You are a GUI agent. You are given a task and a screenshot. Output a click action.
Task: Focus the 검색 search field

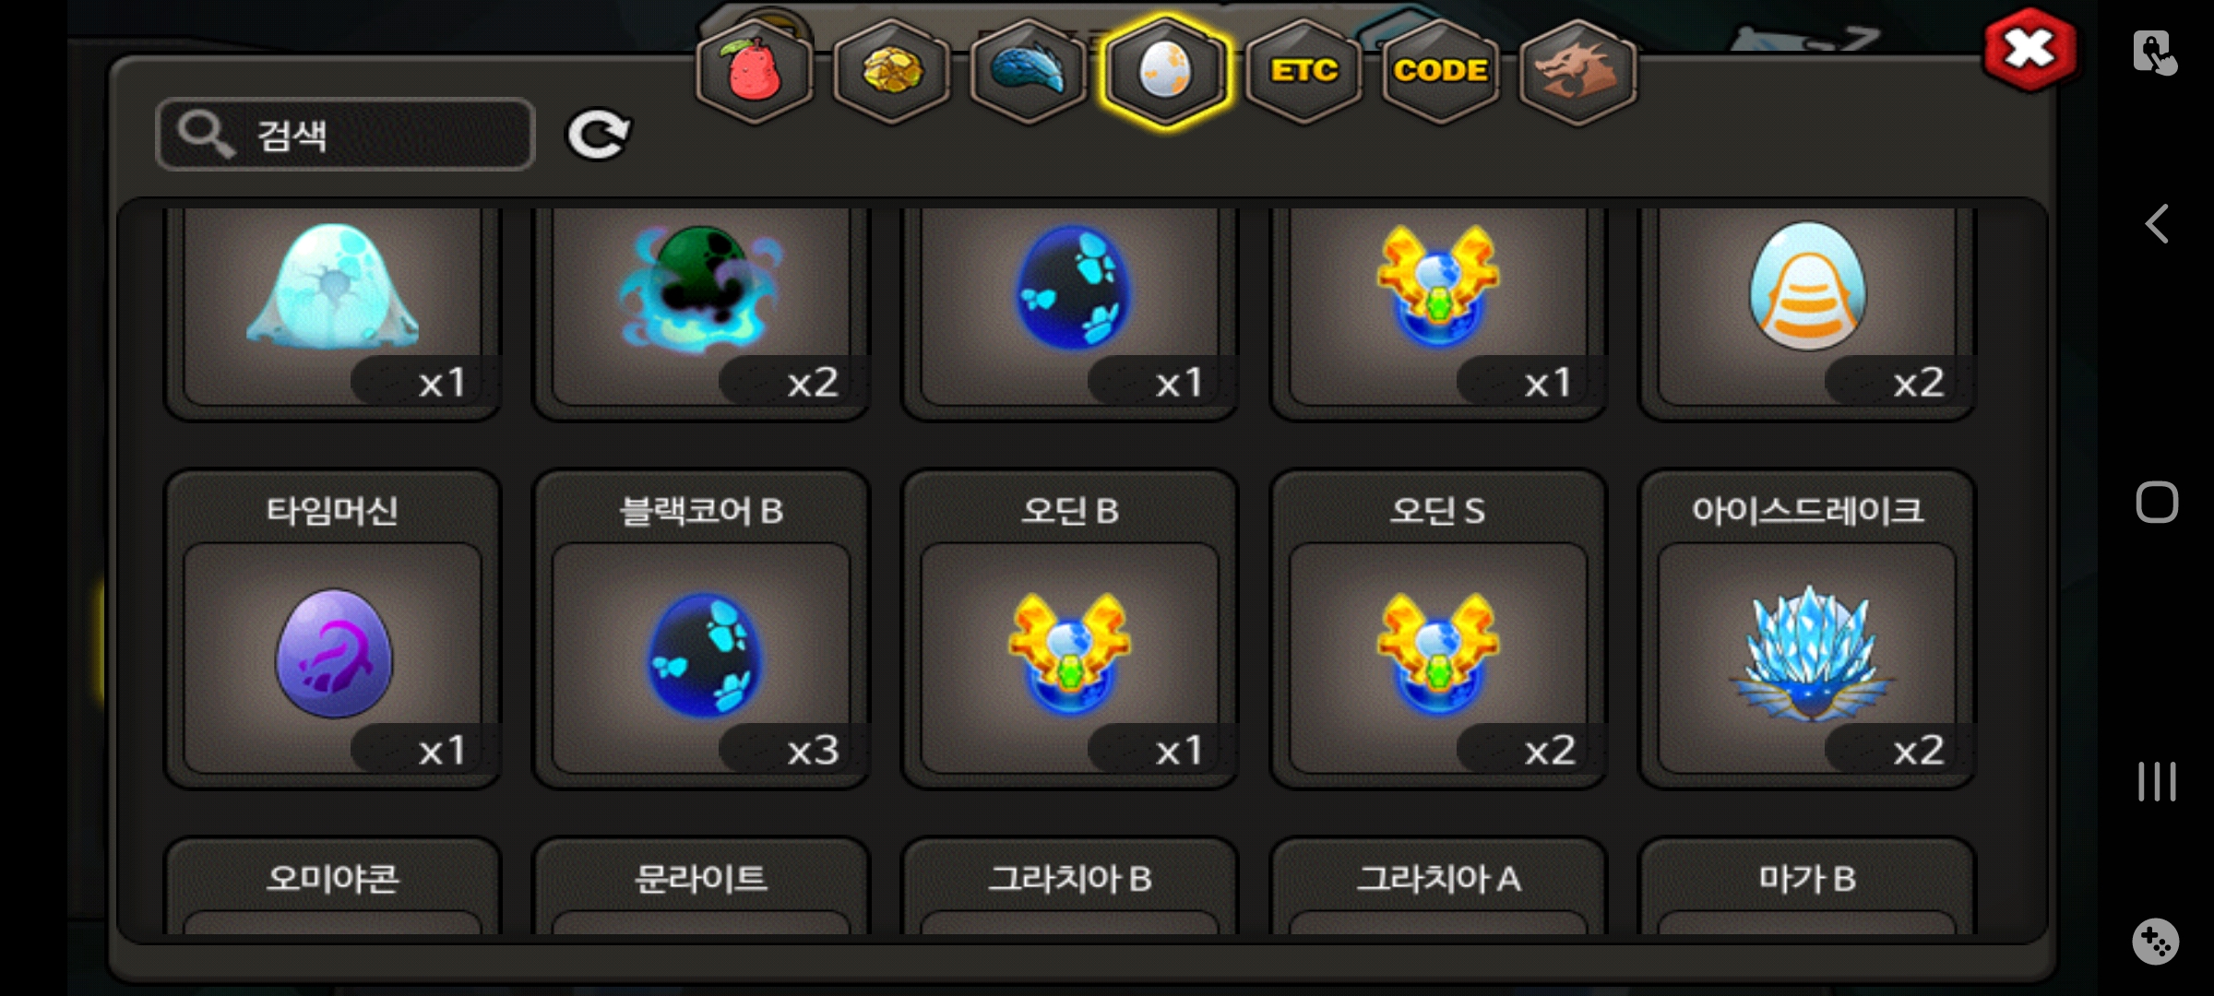click(x=345, y=135)
